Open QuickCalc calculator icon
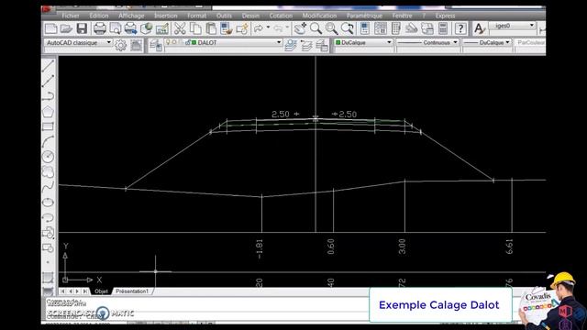 443,28
